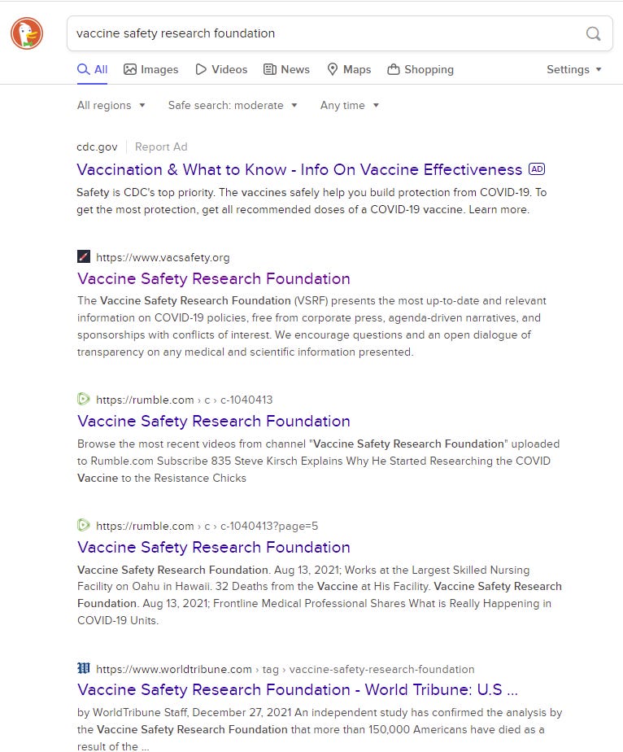Click the AD badge on CDC result
The height and width of the screenshot is (752, 623).
(x=537, y=169)
